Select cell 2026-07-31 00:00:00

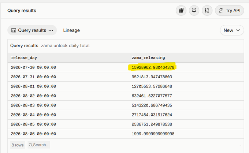33,77
